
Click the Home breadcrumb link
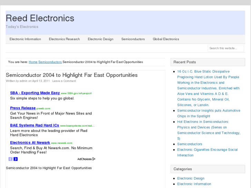[x=33, y=62]
